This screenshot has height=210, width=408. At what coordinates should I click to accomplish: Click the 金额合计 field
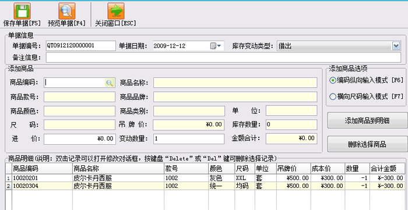(x=291, y=138)
